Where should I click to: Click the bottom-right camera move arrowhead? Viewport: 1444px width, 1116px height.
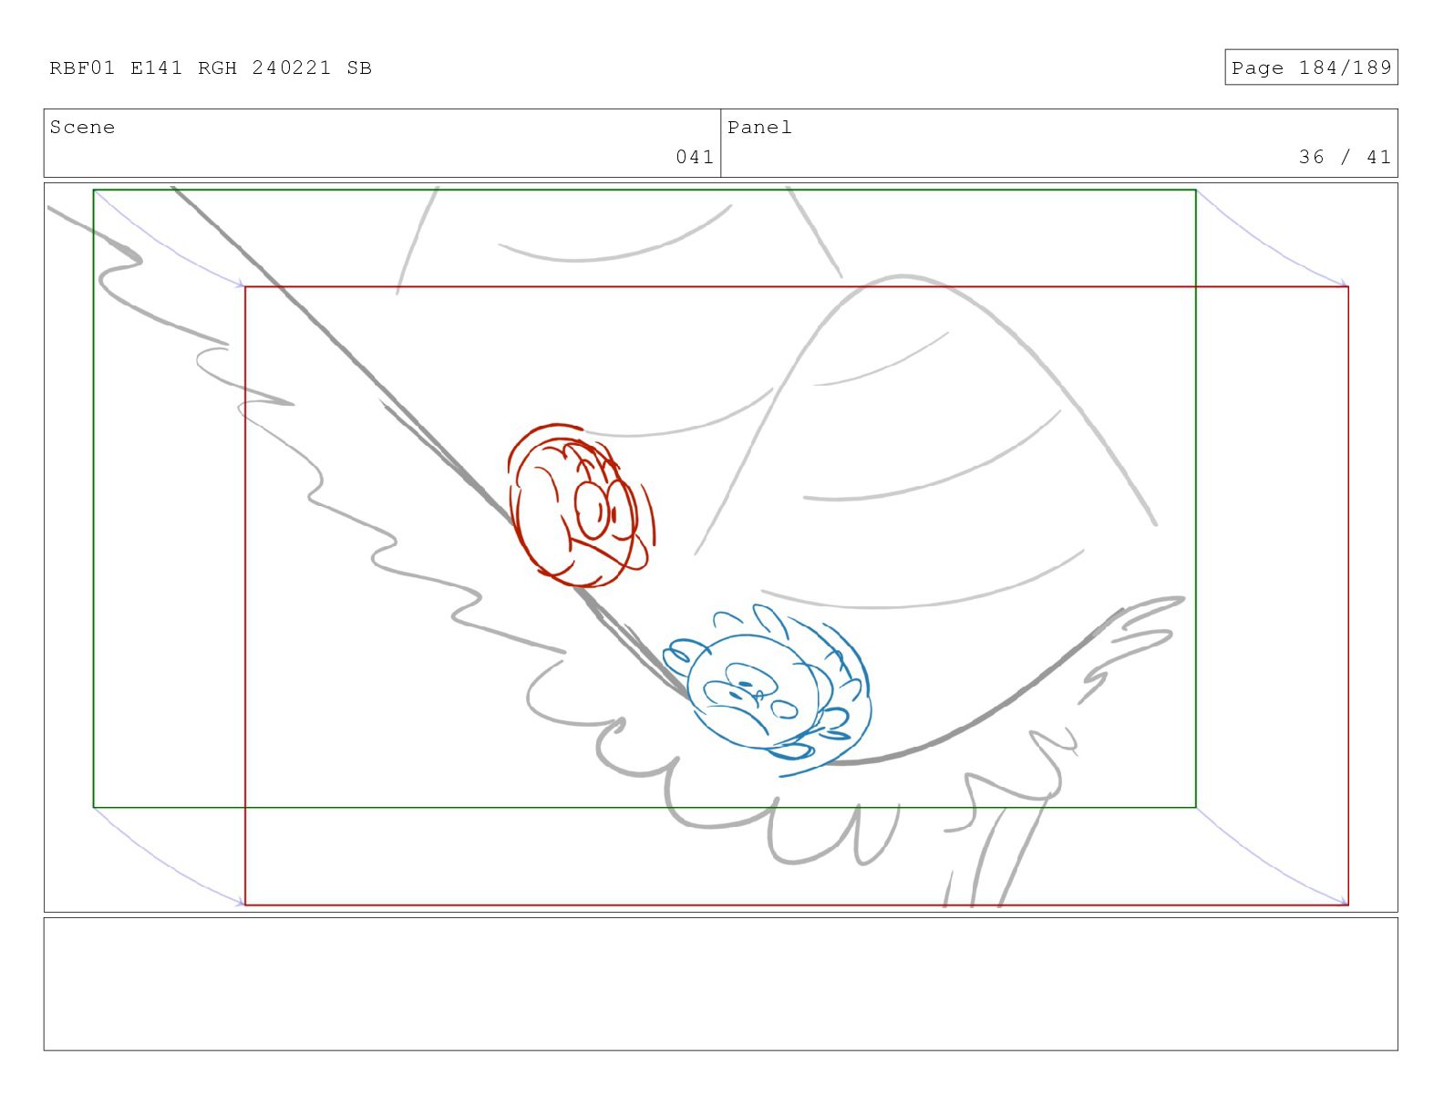tap(1344, 903)
